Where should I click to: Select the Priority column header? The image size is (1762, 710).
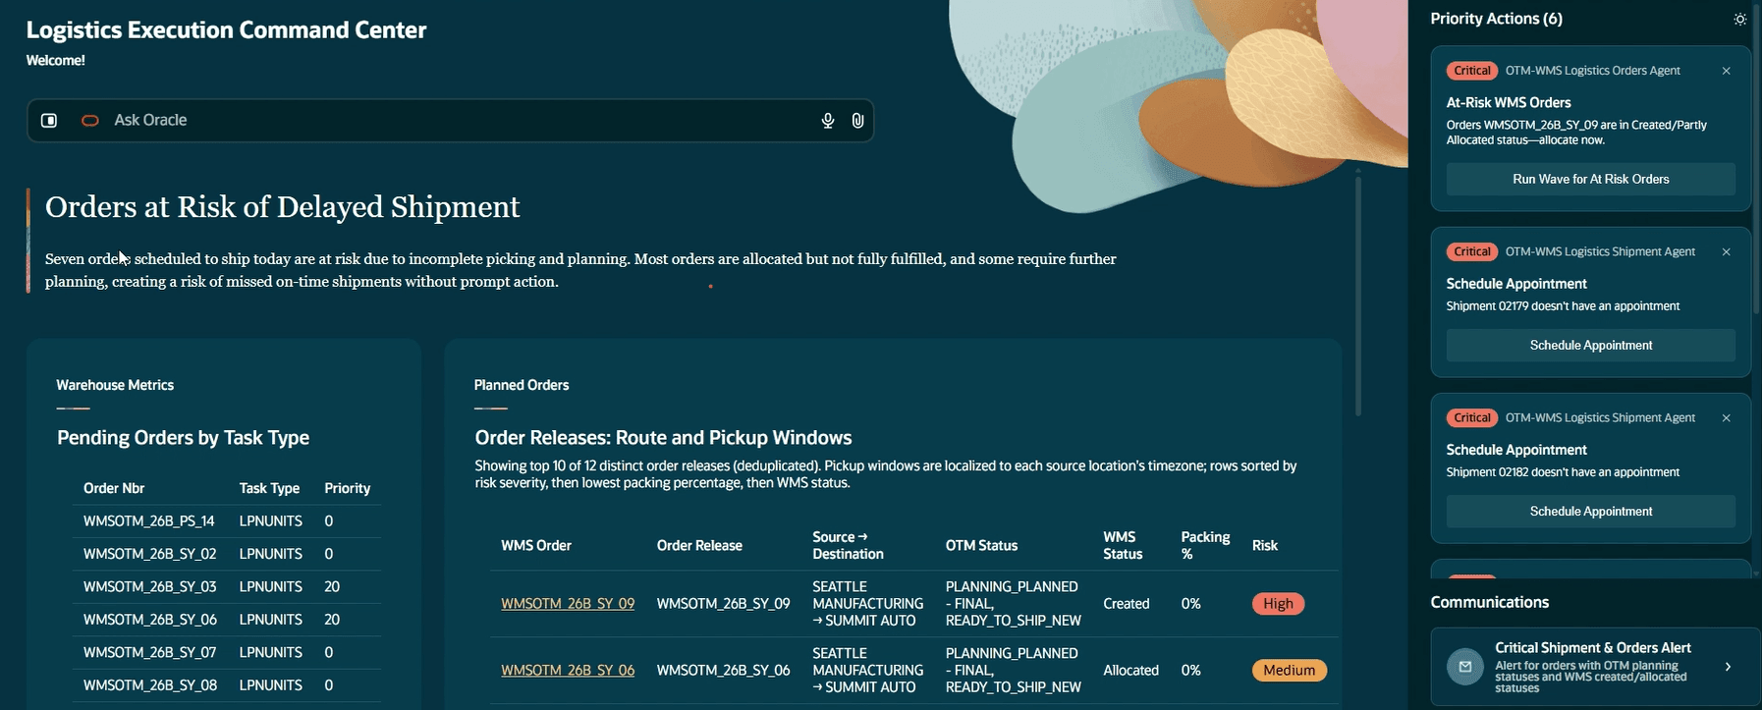click(x=347, y=488)
